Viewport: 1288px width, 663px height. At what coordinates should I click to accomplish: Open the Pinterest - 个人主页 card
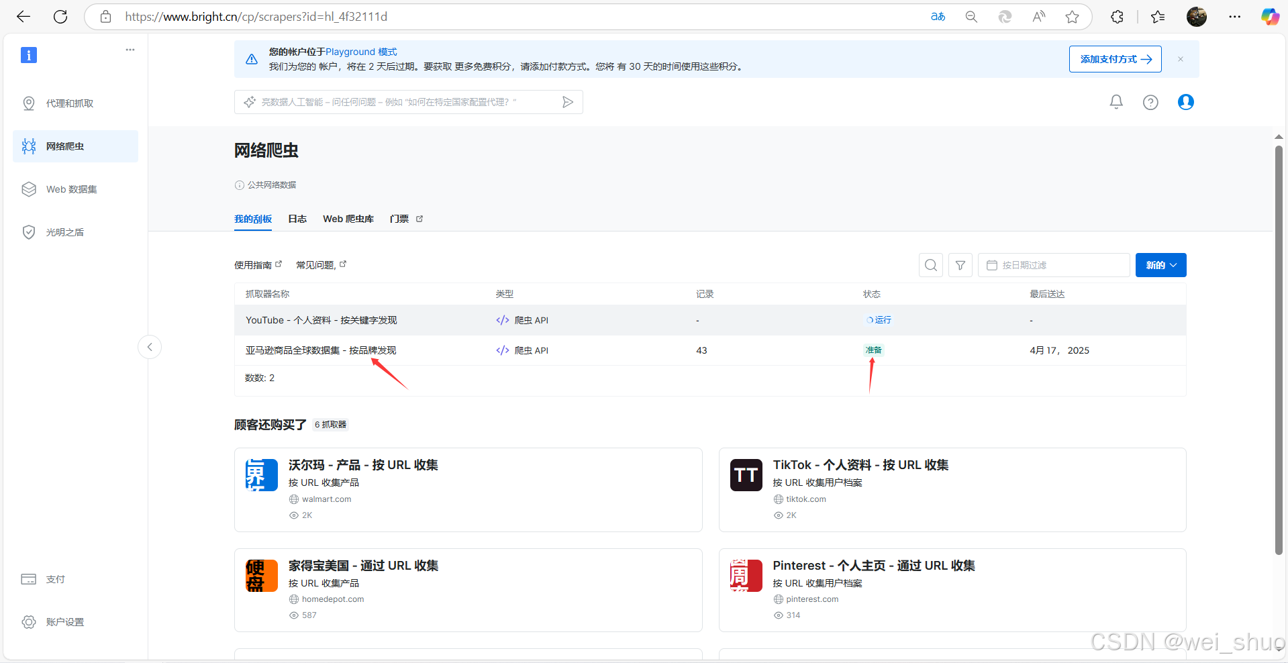(x=952, y=591)
